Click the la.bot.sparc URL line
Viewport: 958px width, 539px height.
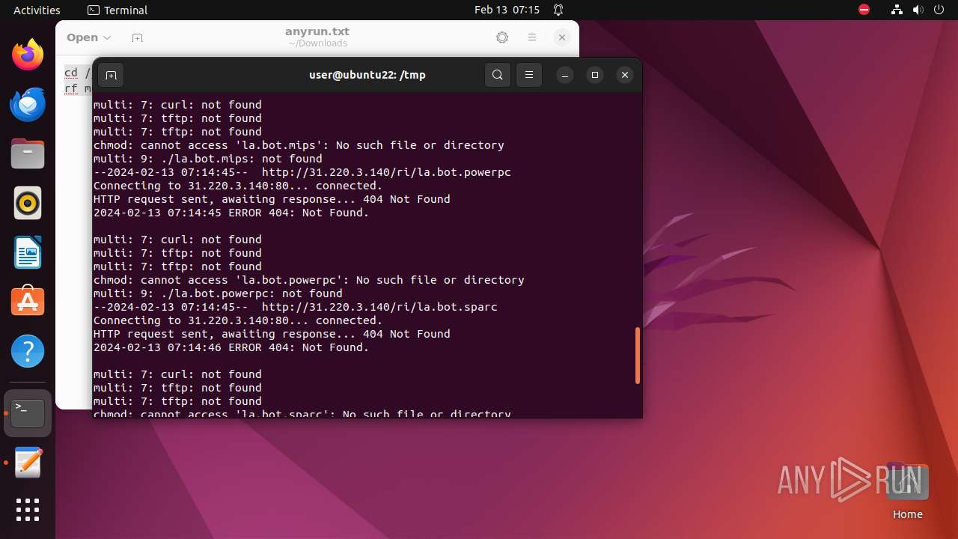pyautogui.click(x=296, y=307)
